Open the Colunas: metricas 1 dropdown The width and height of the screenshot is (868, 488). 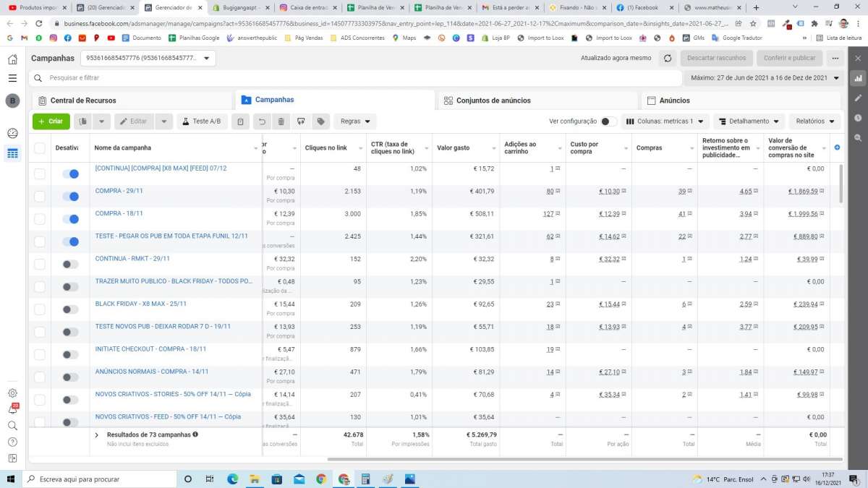tap(664, 121)
